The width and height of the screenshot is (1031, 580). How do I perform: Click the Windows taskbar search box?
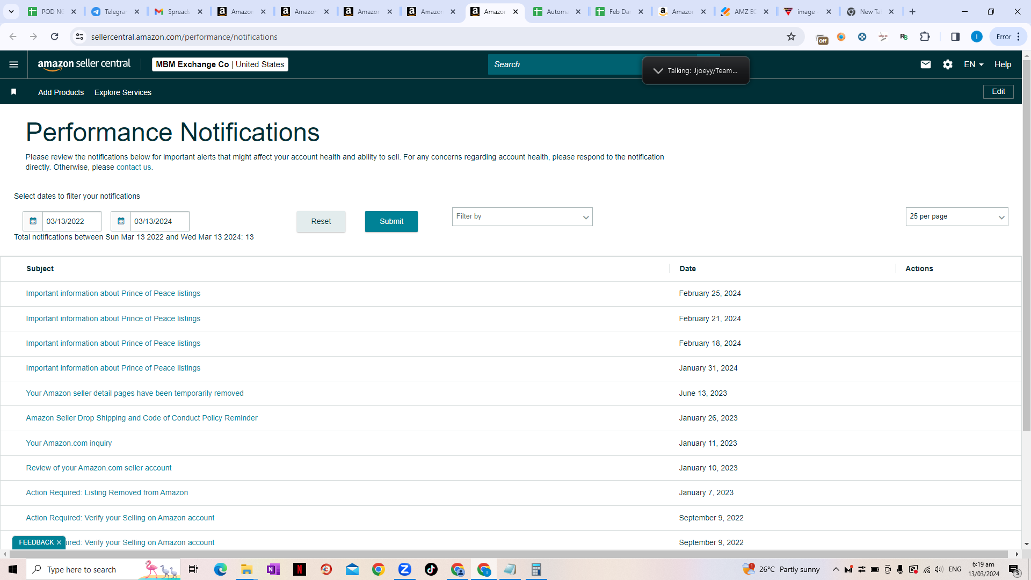coord(103,569)
